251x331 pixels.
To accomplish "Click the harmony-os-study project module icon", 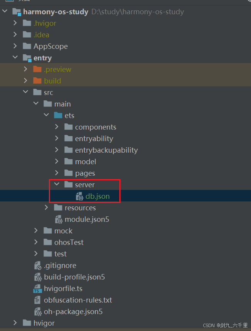I will tap(17, 12).
